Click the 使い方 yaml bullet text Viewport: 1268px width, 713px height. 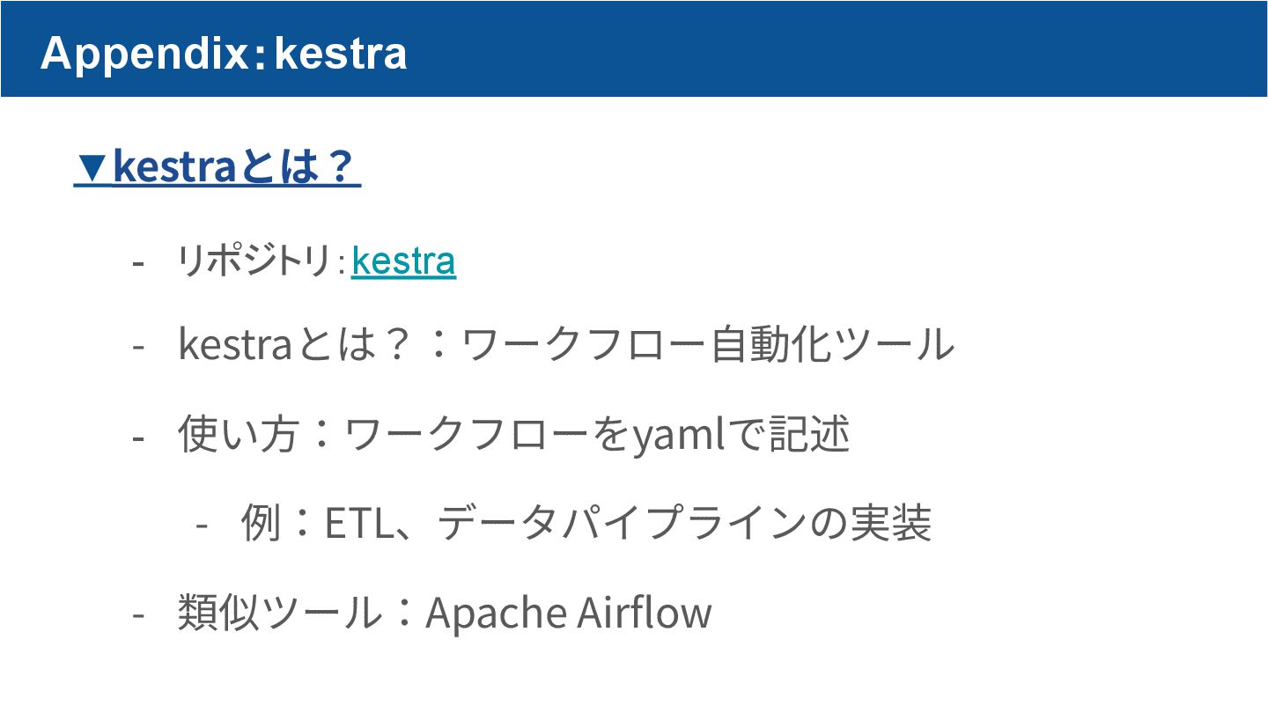point(513,434)
